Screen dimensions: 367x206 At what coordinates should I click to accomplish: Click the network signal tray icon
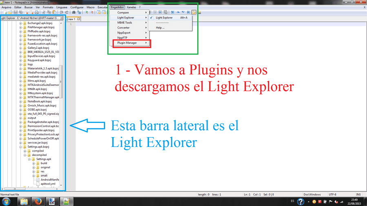click(341, 202)
